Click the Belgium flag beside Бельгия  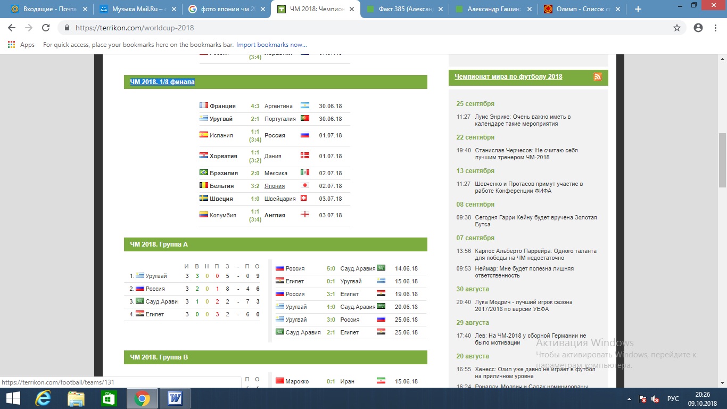[203, 185]
